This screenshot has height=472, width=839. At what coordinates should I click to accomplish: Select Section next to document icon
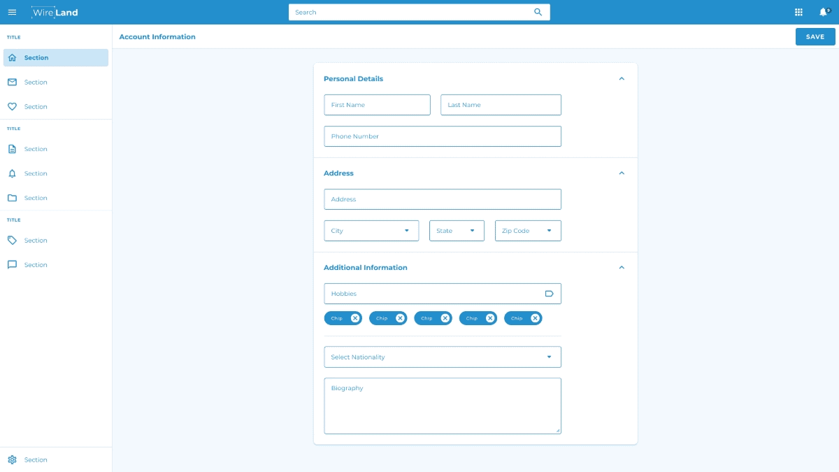(36, 149)
